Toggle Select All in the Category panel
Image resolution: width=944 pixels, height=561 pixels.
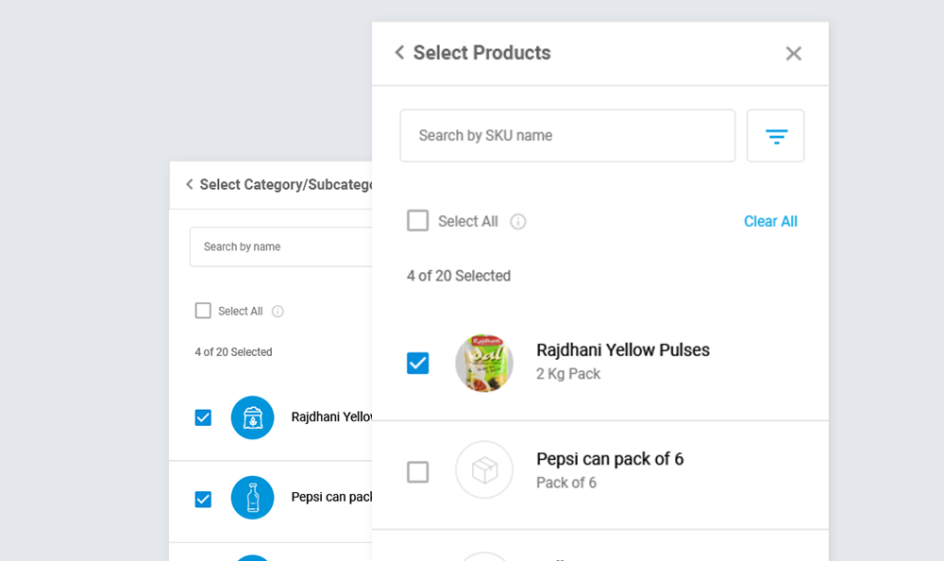[x=203, y=311]
